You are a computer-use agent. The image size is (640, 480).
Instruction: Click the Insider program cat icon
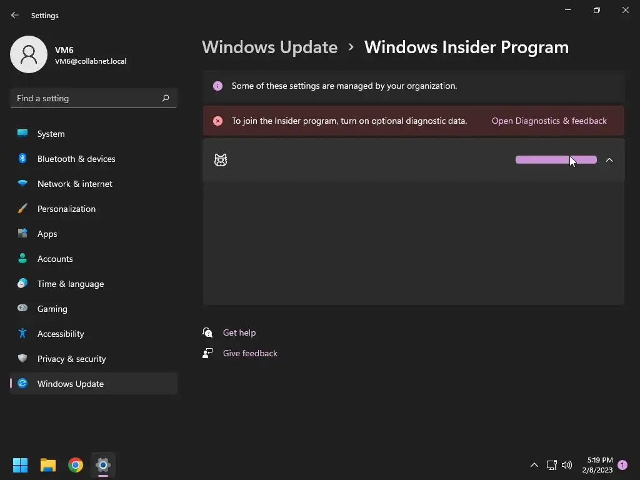[x=221, y=160]
